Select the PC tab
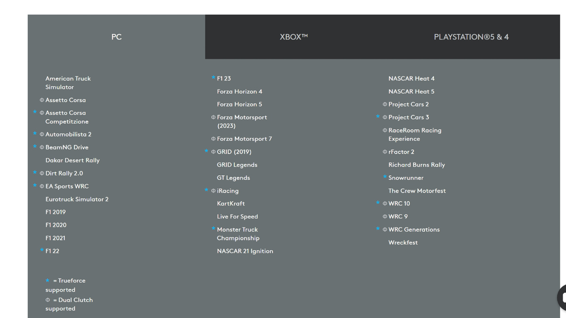Viewport: 566px width, 318px height. 117,37
